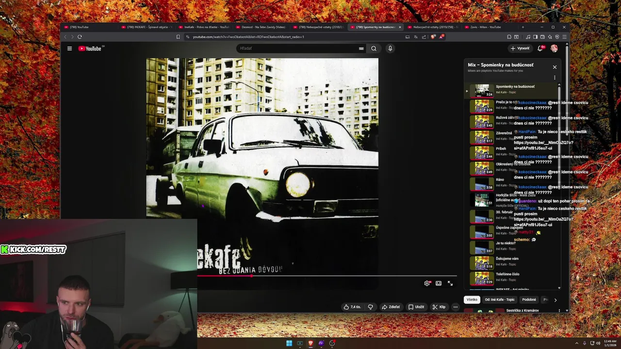Click Vytvoriť create button
This screenshot has width=621, height=349.
click(520, 48)
